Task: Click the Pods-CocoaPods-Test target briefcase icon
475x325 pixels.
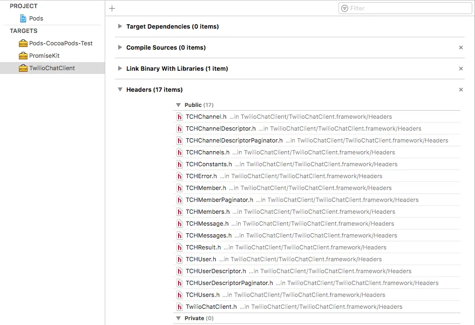Action: click(x=23, y=43)
